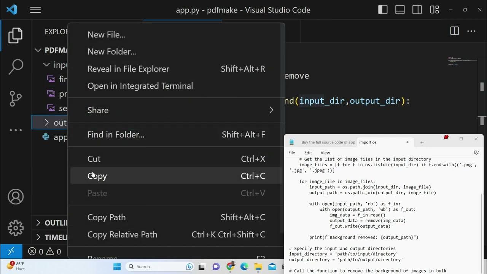Screen dimensions: 487x274
Task: Toggle the primary side bar layout button
Action: (x=383, y=10)
